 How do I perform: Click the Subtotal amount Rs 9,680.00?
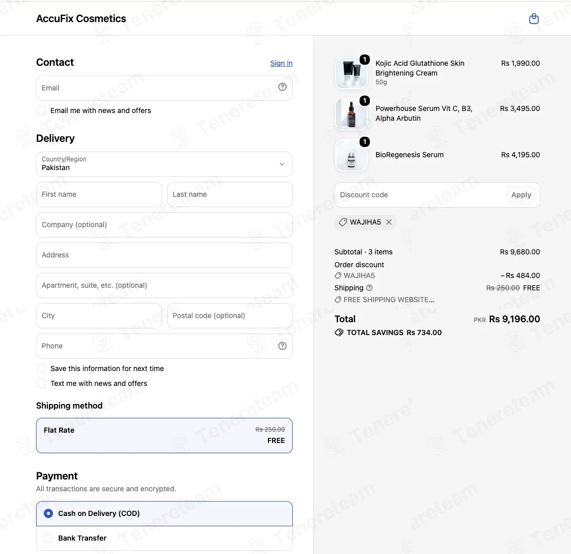(520, 252)
